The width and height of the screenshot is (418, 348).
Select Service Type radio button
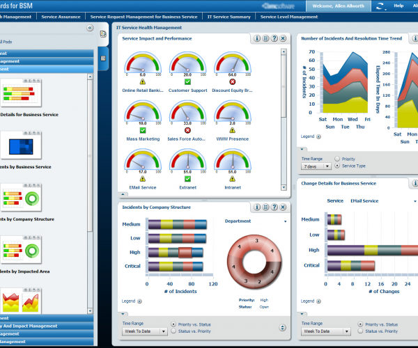337,166
